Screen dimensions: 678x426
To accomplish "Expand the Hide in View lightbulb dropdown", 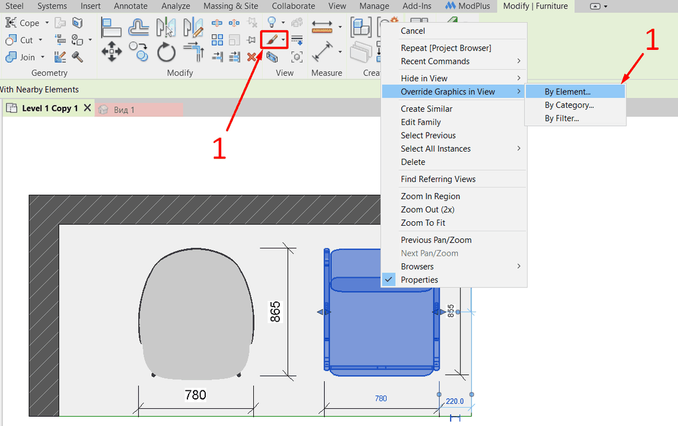I will point(284,22).
